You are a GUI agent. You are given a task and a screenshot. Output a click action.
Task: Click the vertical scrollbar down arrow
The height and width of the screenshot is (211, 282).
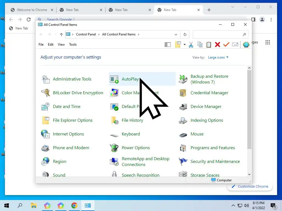coord(249,174)
